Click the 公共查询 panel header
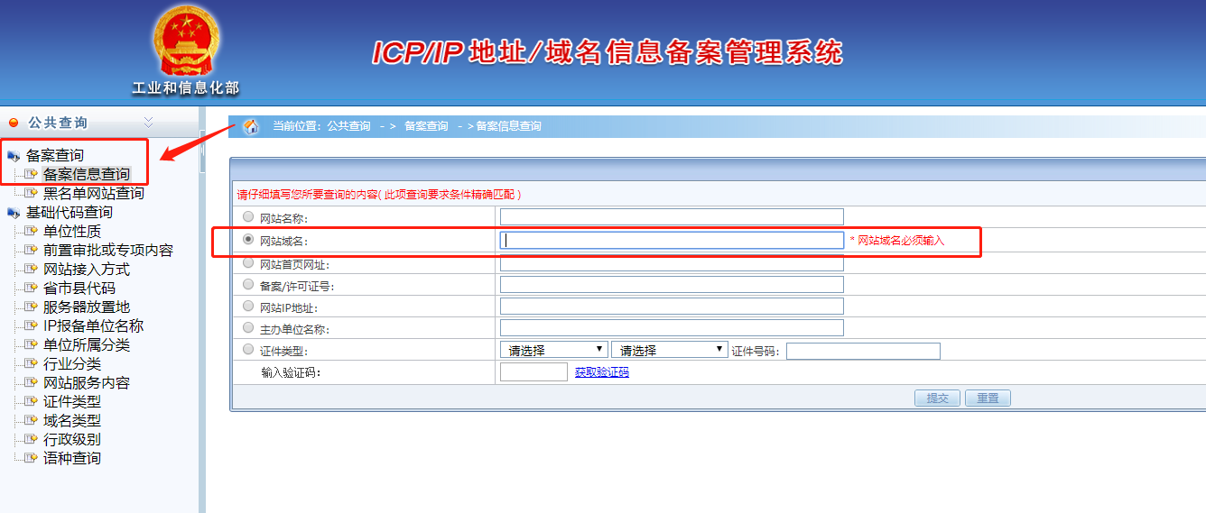The width and height of the screenshot is (1206, 513). (99, 123)
